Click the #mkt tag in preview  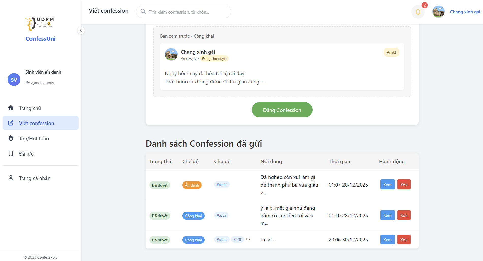pos(392,52)
